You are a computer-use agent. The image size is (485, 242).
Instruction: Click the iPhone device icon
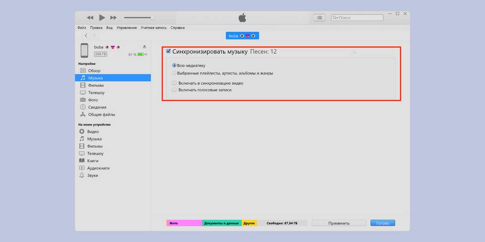click(x=84, y=50)
